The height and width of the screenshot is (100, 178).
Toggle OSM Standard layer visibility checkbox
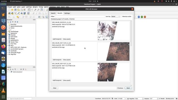(10, 72)
